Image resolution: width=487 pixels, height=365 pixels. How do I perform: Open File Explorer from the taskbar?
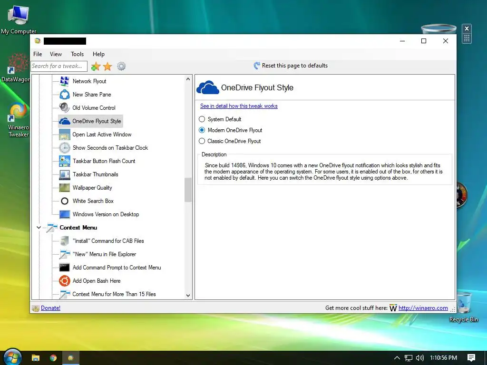pos(36,358)
